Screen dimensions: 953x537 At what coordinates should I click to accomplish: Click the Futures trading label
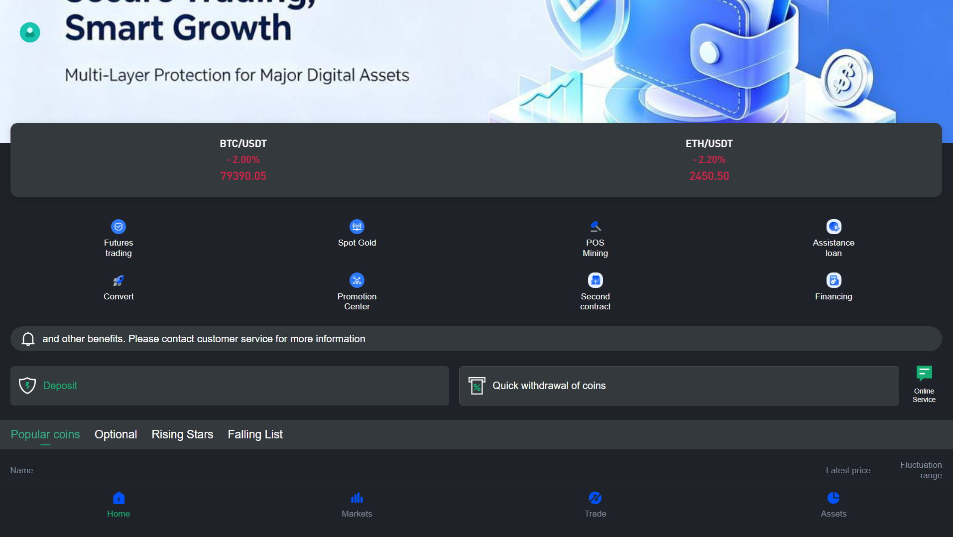point(119,248)
